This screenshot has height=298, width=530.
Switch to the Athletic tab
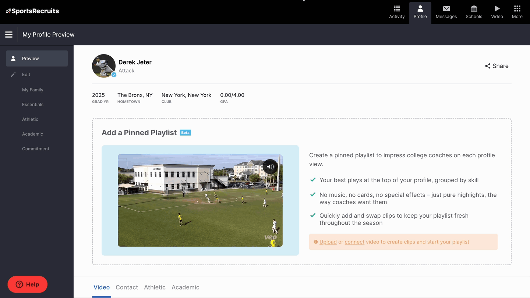click(x=155, y=287)
